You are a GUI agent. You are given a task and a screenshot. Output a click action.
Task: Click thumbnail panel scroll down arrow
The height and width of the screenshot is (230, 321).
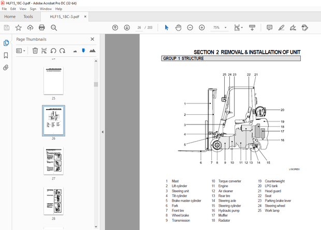coord(96,226)
